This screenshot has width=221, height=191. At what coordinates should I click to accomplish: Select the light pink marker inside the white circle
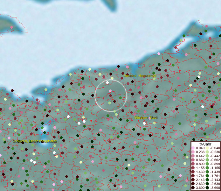pyautogui.click(x=110, y=91)
